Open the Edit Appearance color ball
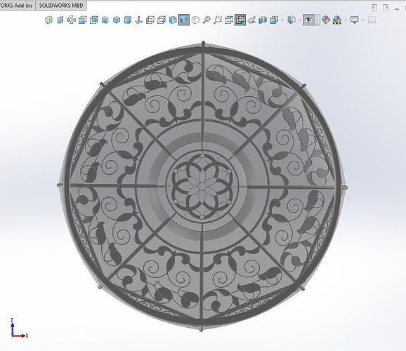Screen dimensions: 406x351 pyautogui.click(x=326, y=20)
